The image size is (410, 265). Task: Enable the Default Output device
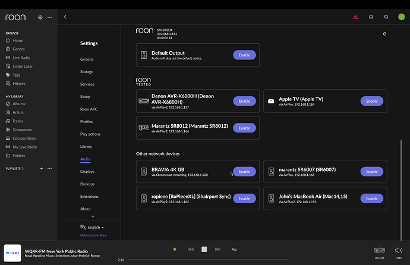click(x=244, y=55)
